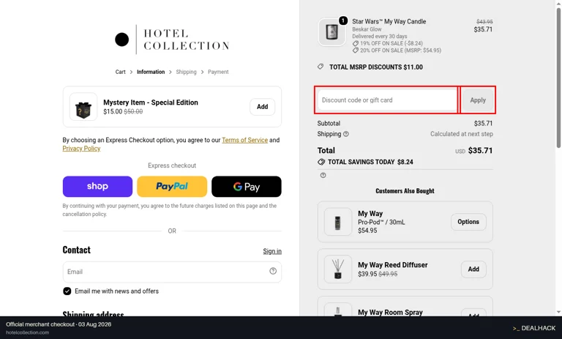Select the Information breadcrumb step
562x339 pixels.
coord(151,72)
